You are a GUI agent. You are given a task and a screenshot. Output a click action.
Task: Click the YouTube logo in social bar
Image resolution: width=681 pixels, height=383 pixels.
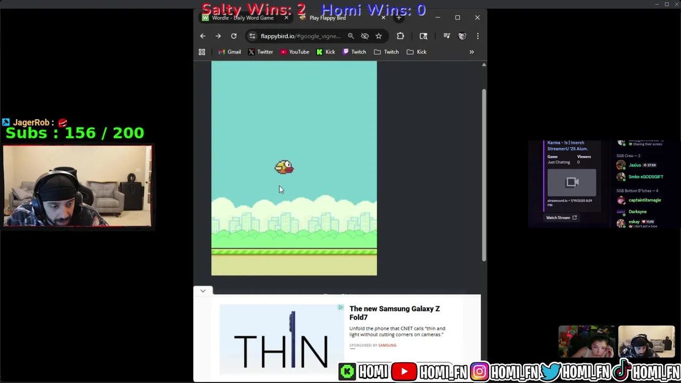[404, 371]
